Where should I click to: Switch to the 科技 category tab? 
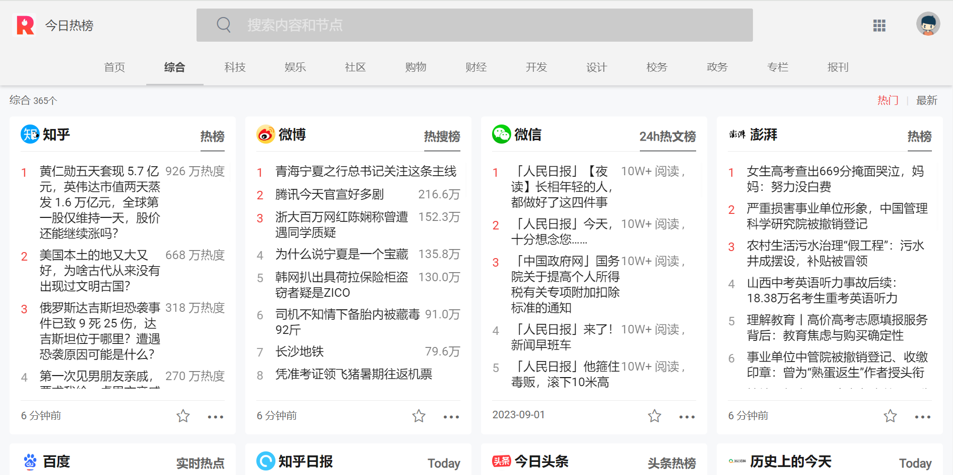pyautogui.click(x=235, y=67)
